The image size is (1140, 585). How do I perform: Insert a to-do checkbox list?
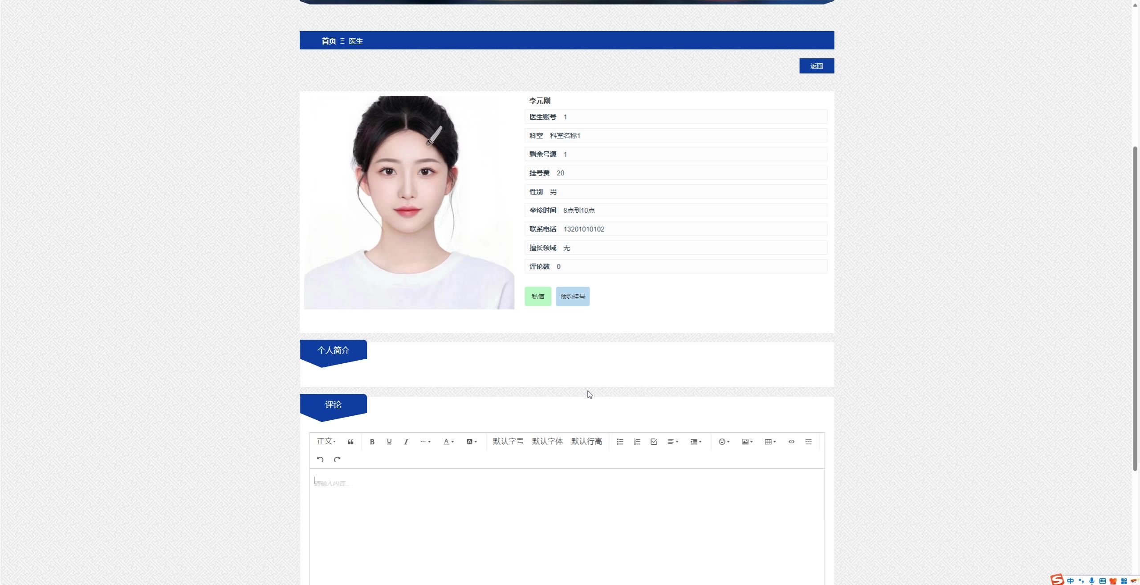654,442
